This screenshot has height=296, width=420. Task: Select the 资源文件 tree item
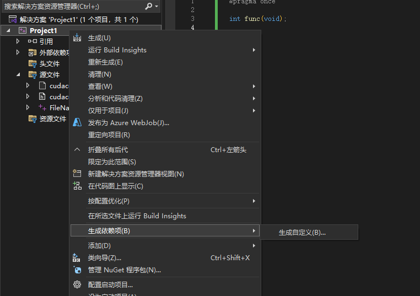click(53, 119)
